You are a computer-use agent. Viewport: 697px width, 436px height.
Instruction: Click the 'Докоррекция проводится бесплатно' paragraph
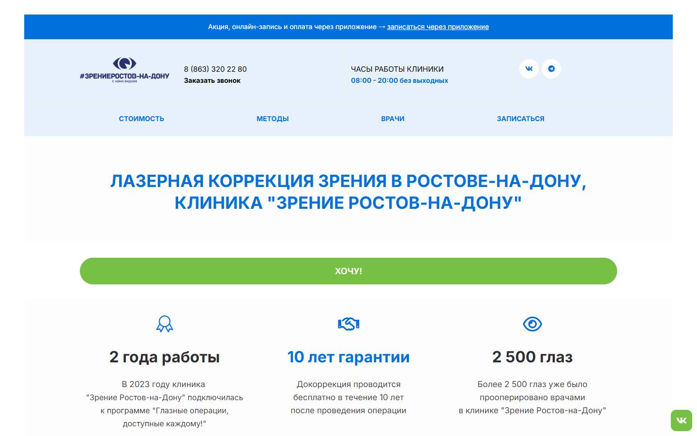coord(348,397)
